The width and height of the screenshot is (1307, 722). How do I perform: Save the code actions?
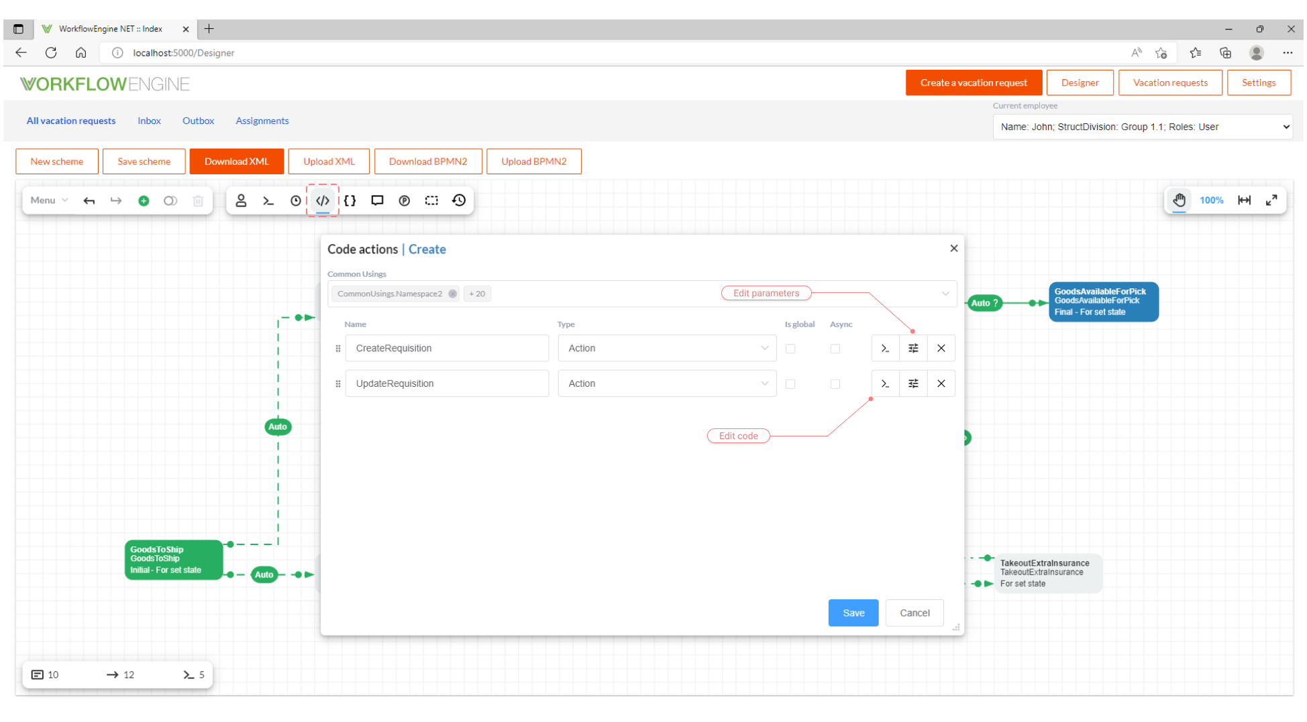click(x=853, y=613)
